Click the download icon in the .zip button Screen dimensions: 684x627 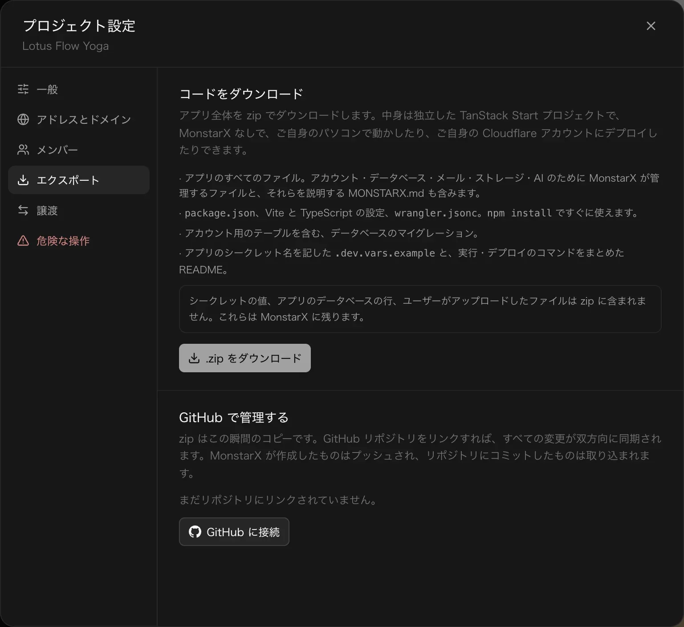tap(194, 358)
